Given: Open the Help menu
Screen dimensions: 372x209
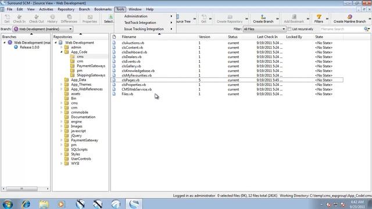Looking at the screenshot, I should click(150, 9).
